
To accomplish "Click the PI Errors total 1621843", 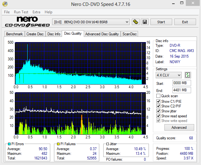I will (41, 158).
